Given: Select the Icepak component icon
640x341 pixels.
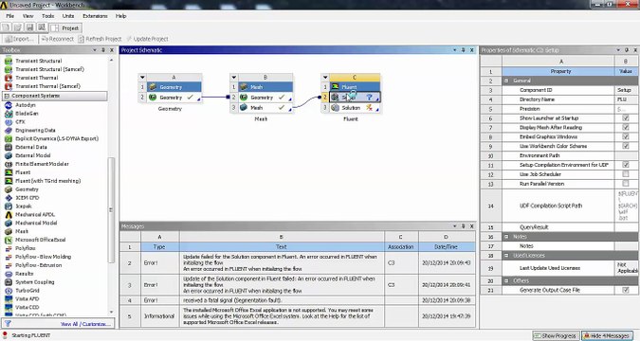Looking at the screenshot, I should coord(9,206).
